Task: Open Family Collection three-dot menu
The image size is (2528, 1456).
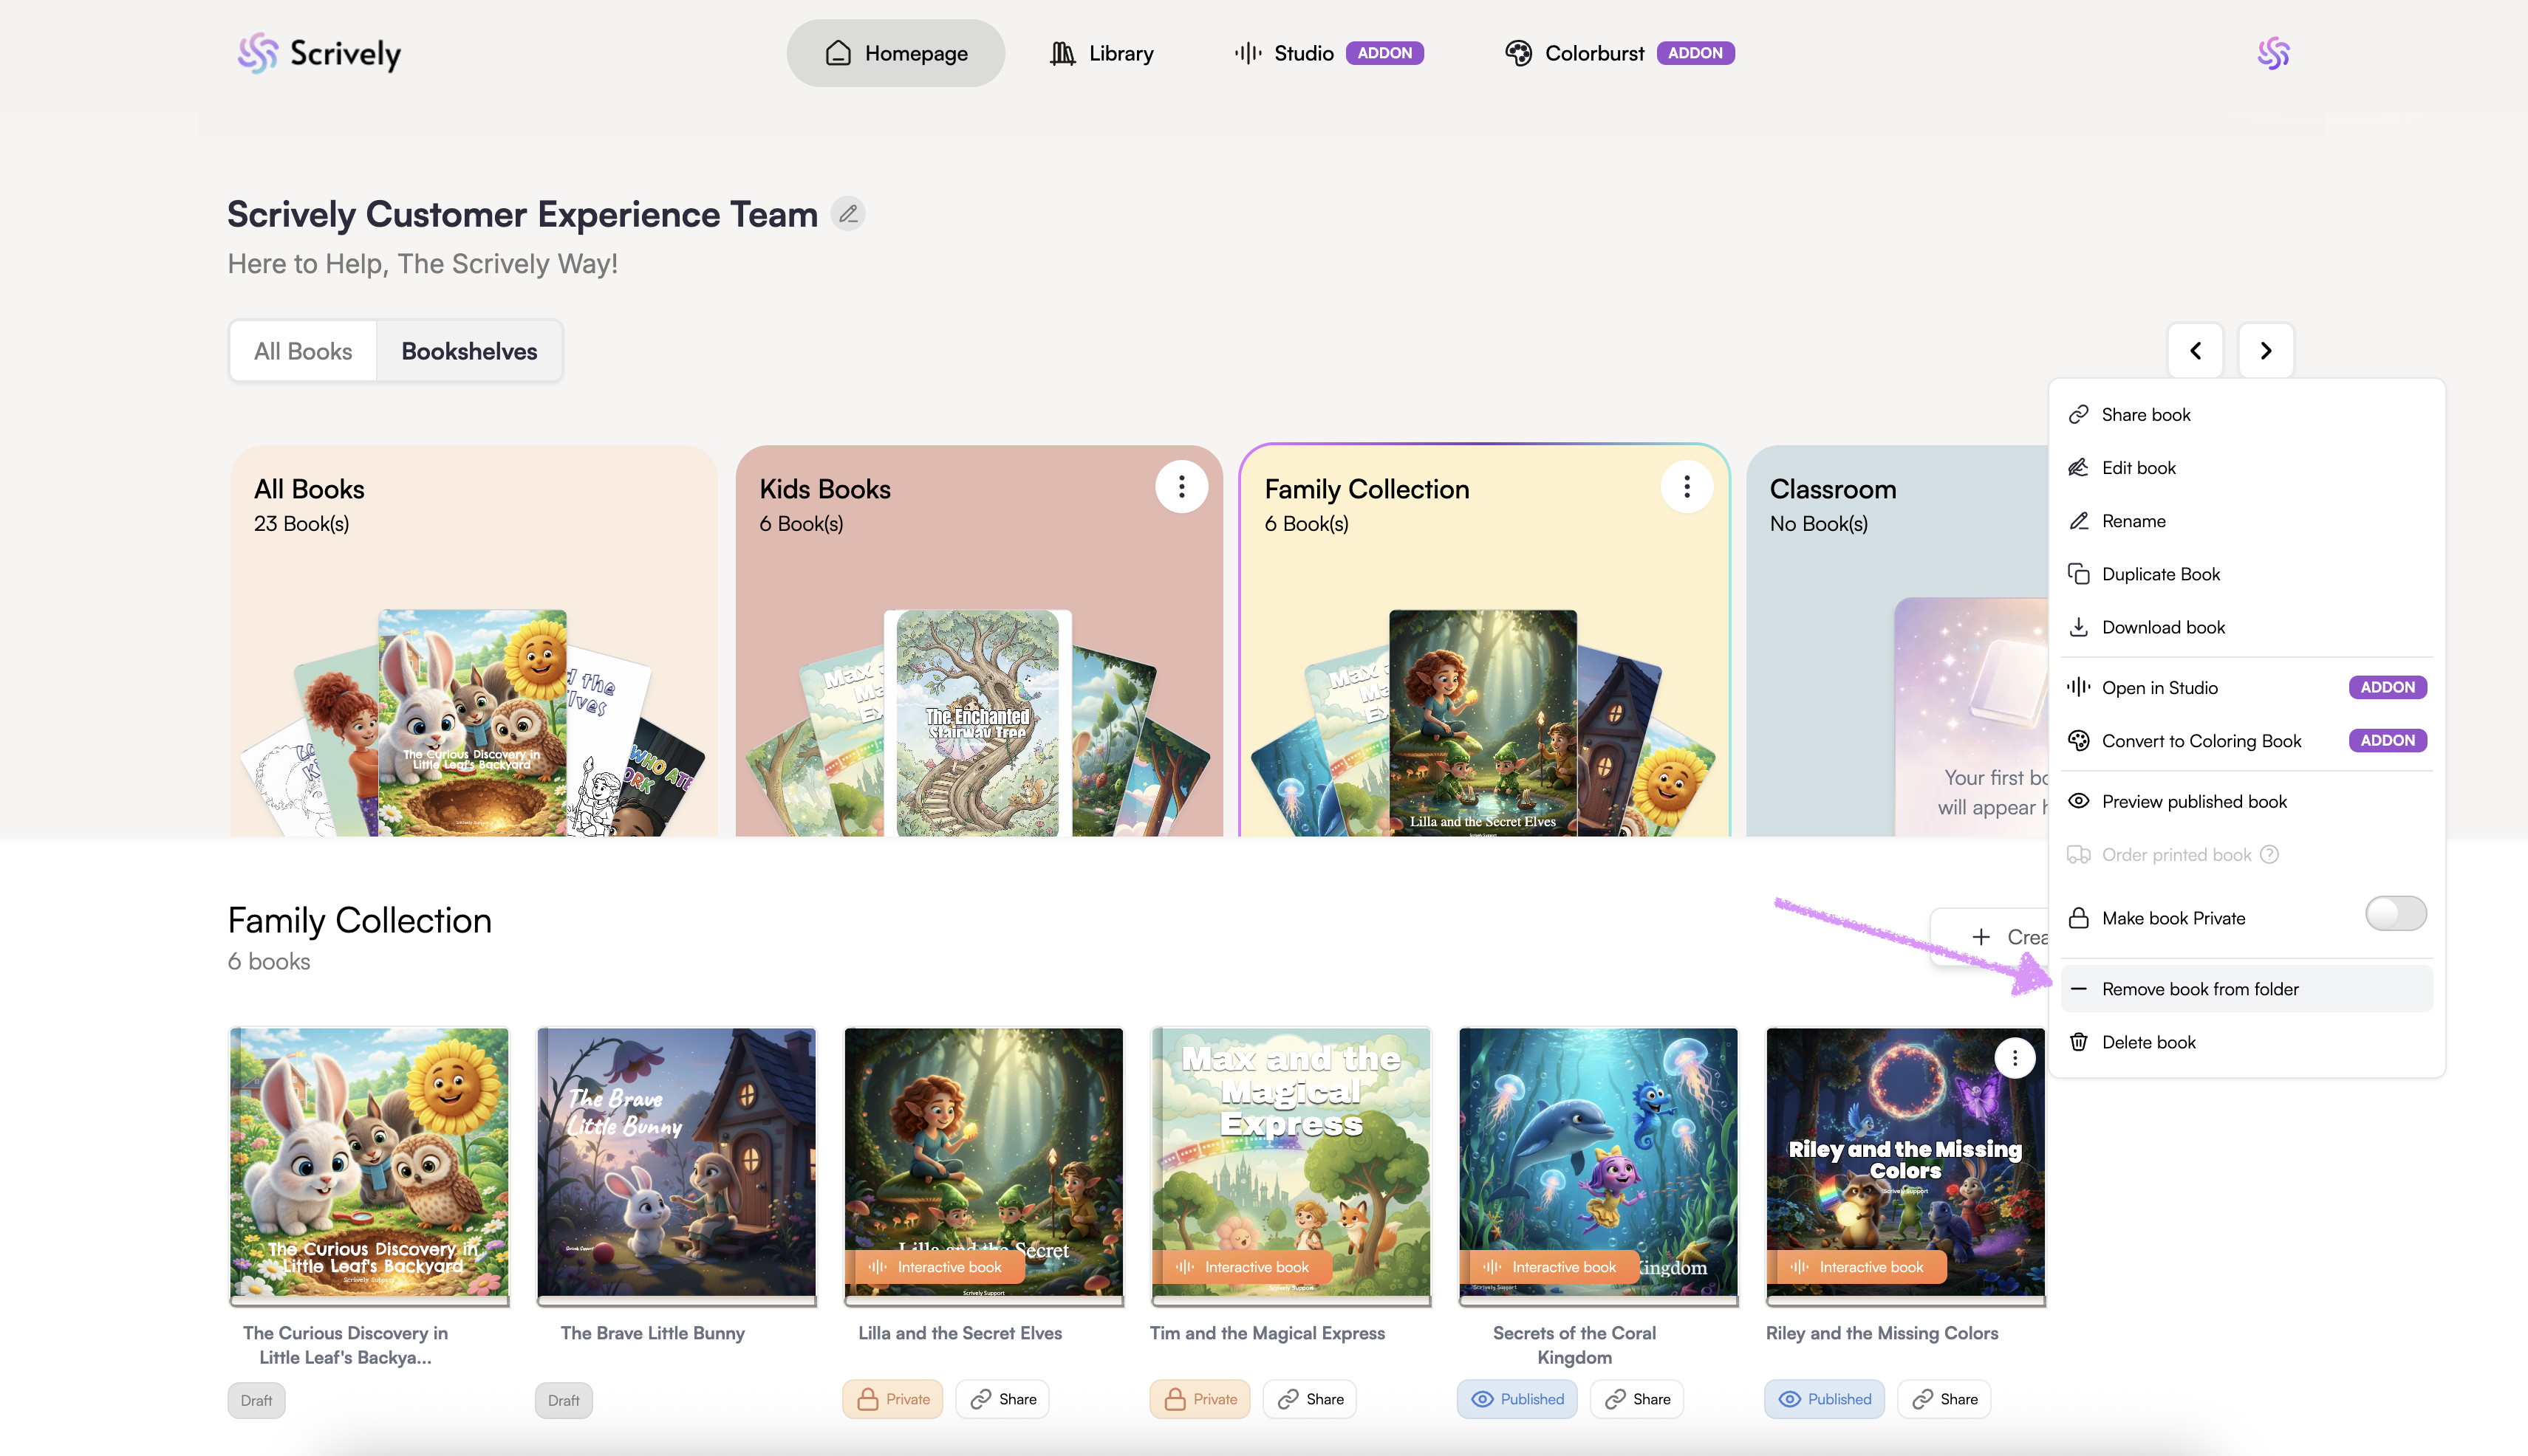Action: coord(1686,487)
